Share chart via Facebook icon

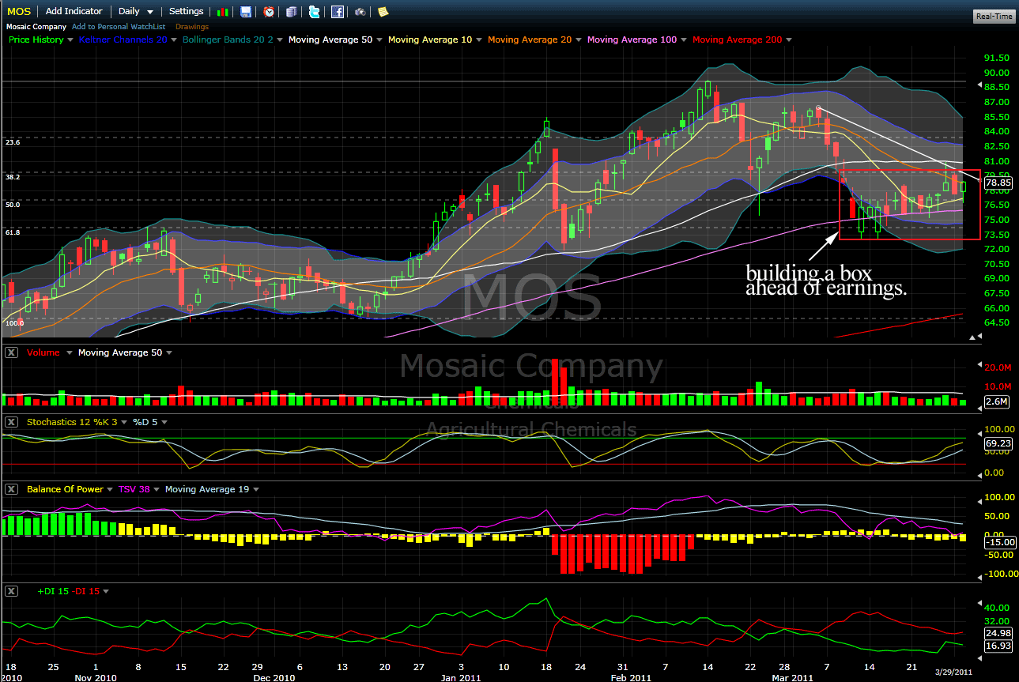tap(338, 12)
